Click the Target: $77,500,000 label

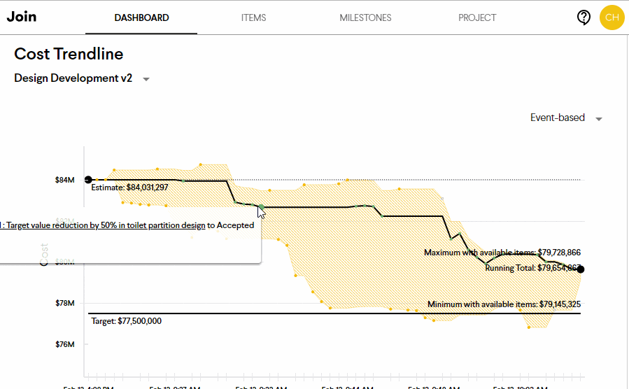[x=126, y=321]
